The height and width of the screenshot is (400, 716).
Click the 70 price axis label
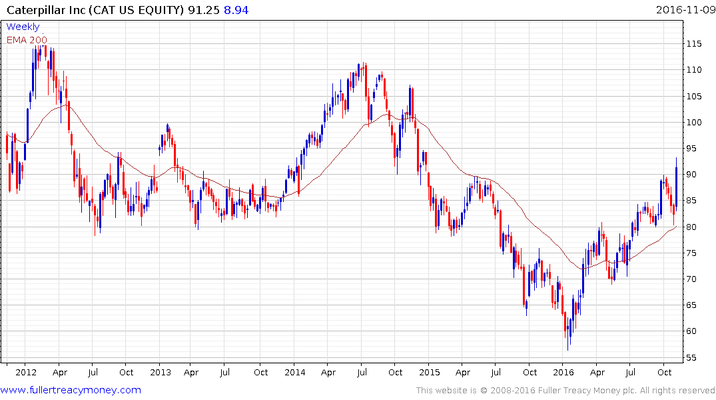(x=691, y=279)
